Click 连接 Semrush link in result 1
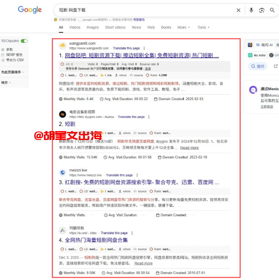Viewport: 279px width, 280px height. pos(148,69)
